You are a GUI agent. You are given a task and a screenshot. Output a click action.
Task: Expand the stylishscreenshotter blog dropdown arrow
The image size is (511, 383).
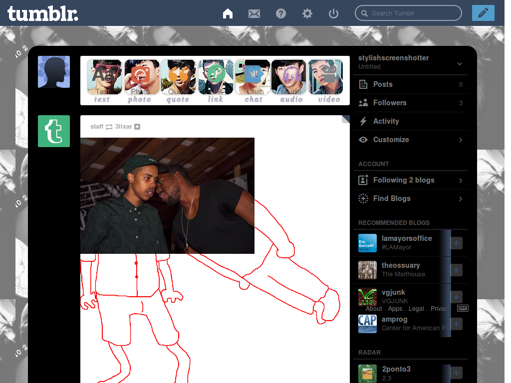[x=460, y=64]
